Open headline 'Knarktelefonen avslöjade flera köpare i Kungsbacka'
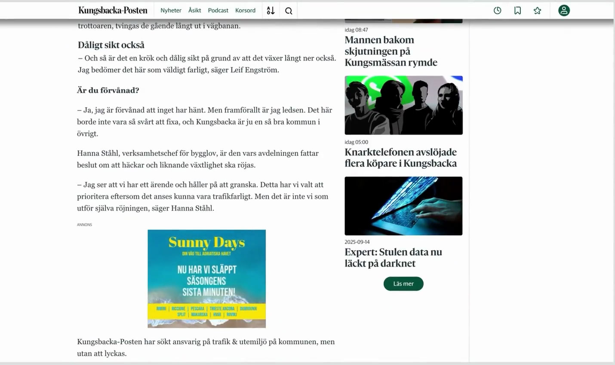This screenshot has height=365, width=615. [400, 158]
